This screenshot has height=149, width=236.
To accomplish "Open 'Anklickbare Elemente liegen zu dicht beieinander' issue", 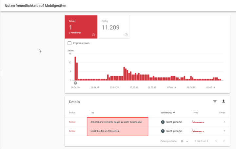I will [116, 122].
